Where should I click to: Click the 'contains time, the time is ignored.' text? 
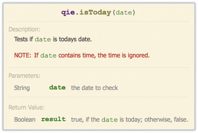coord(104,55)
